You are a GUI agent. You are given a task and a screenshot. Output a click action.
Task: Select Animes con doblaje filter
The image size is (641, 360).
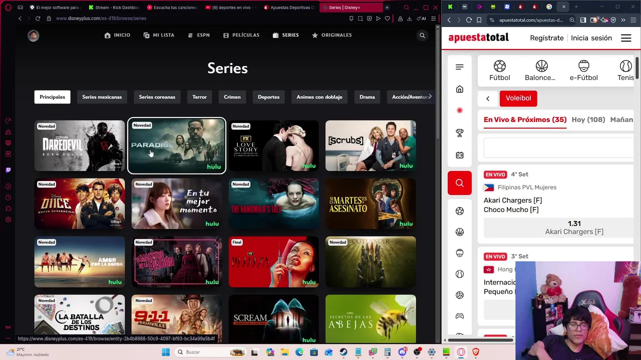click(x=319, y=97)
